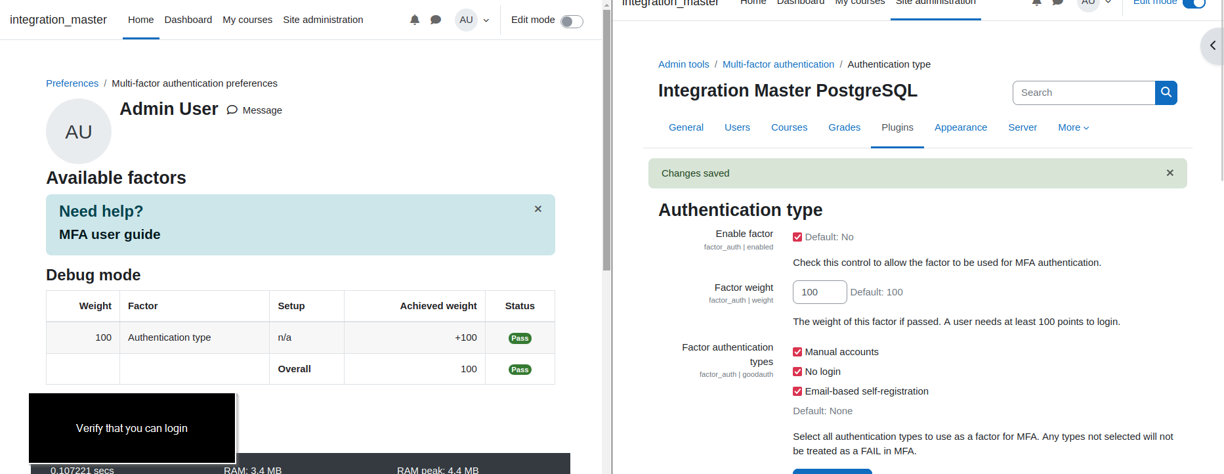Uncheck Email-based self-registration checkbox
1224x474 pixels.
(x=797, y=391)
